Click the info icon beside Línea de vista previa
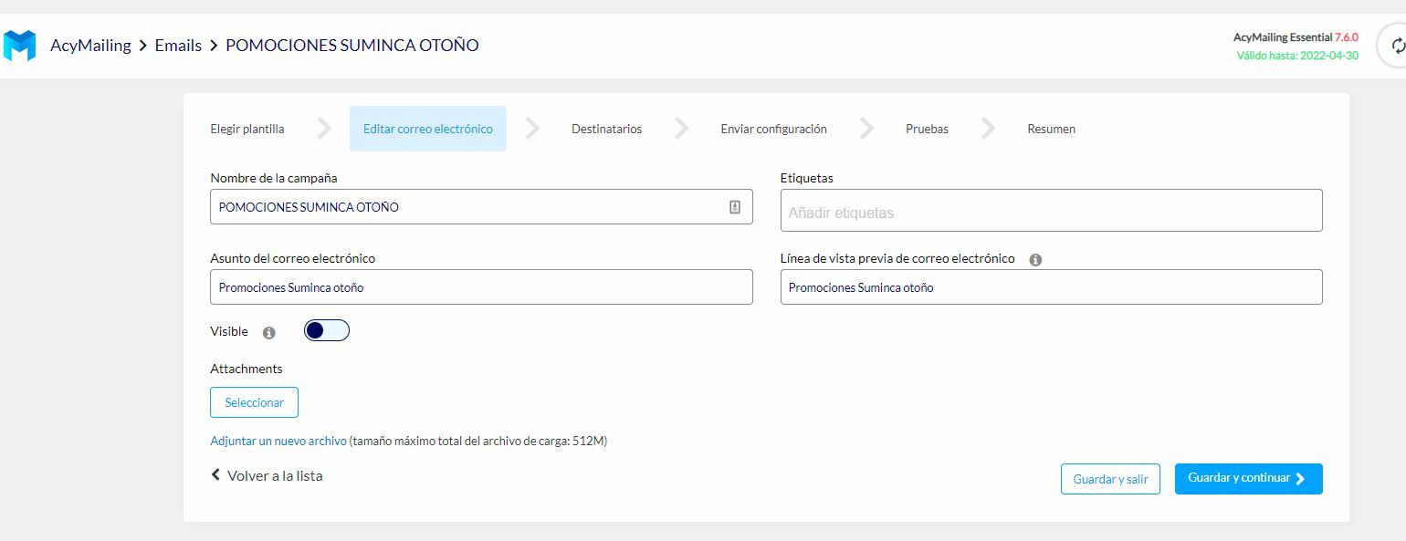Screen dimensions: 1406x541 [x=1035, y=260]
